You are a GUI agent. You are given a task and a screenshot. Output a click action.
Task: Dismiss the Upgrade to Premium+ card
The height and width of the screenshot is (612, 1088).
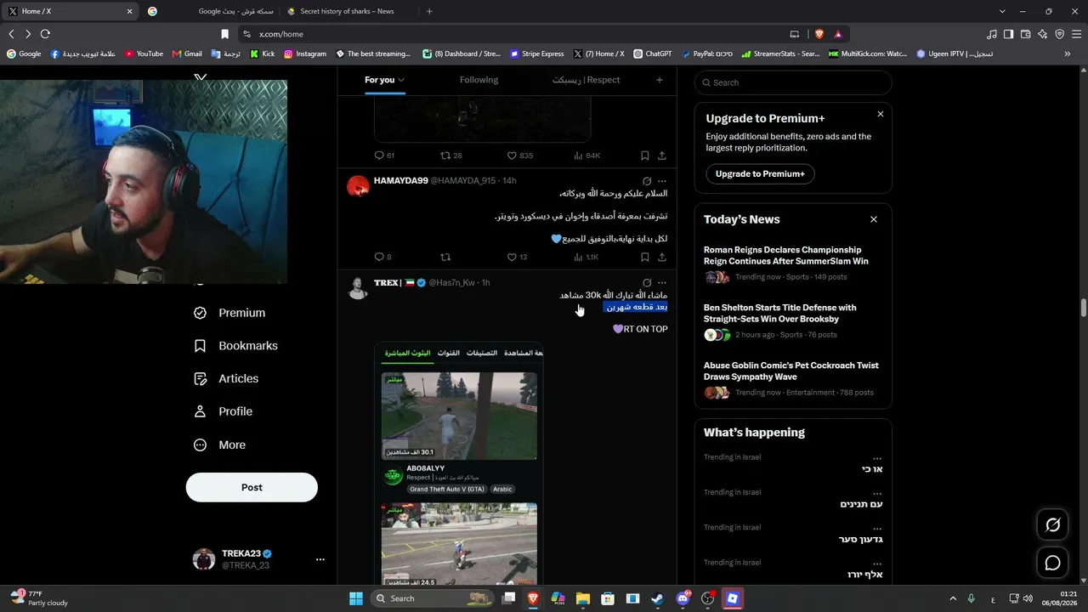pyautogui.click(x=880, y=114)
